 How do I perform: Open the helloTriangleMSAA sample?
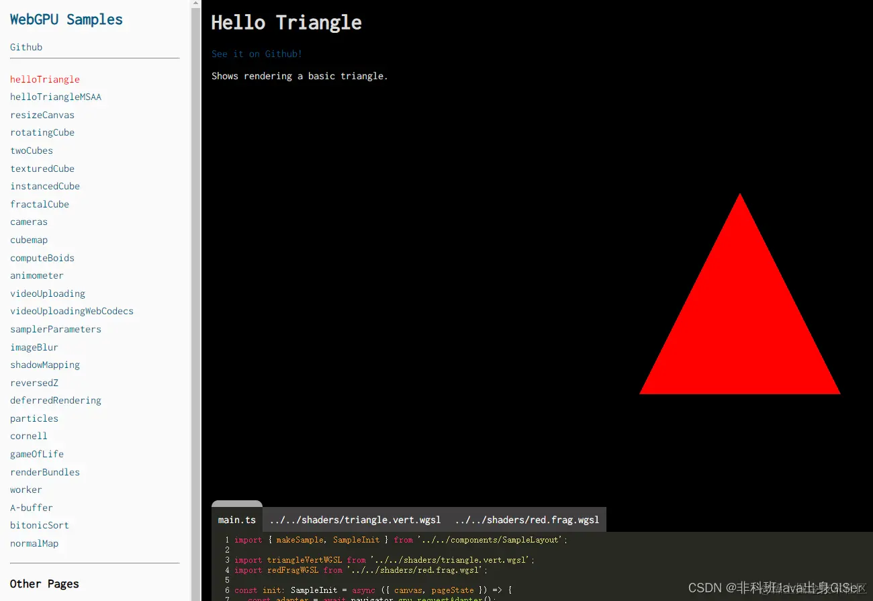pyautogui.click(x=56, y=97)
